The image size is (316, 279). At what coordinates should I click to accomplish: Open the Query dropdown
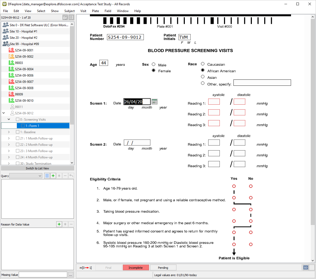(26, 176)
